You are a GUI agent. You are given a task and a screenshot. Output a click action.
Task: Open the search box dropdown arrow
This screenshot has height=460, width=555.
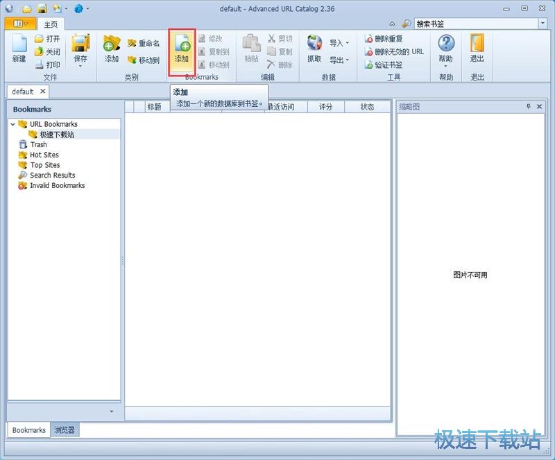[543, 24]
